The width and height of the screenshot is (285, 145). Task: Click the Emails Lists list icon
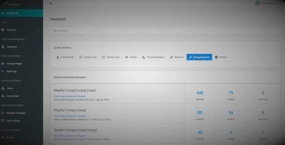pos(81,57)
